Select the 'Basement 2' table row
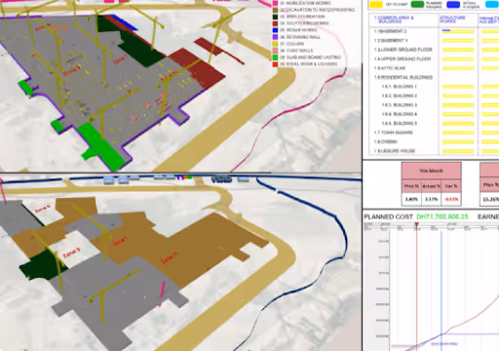The height and width of the screenshot is (351, 499). (x=391, y=31)
